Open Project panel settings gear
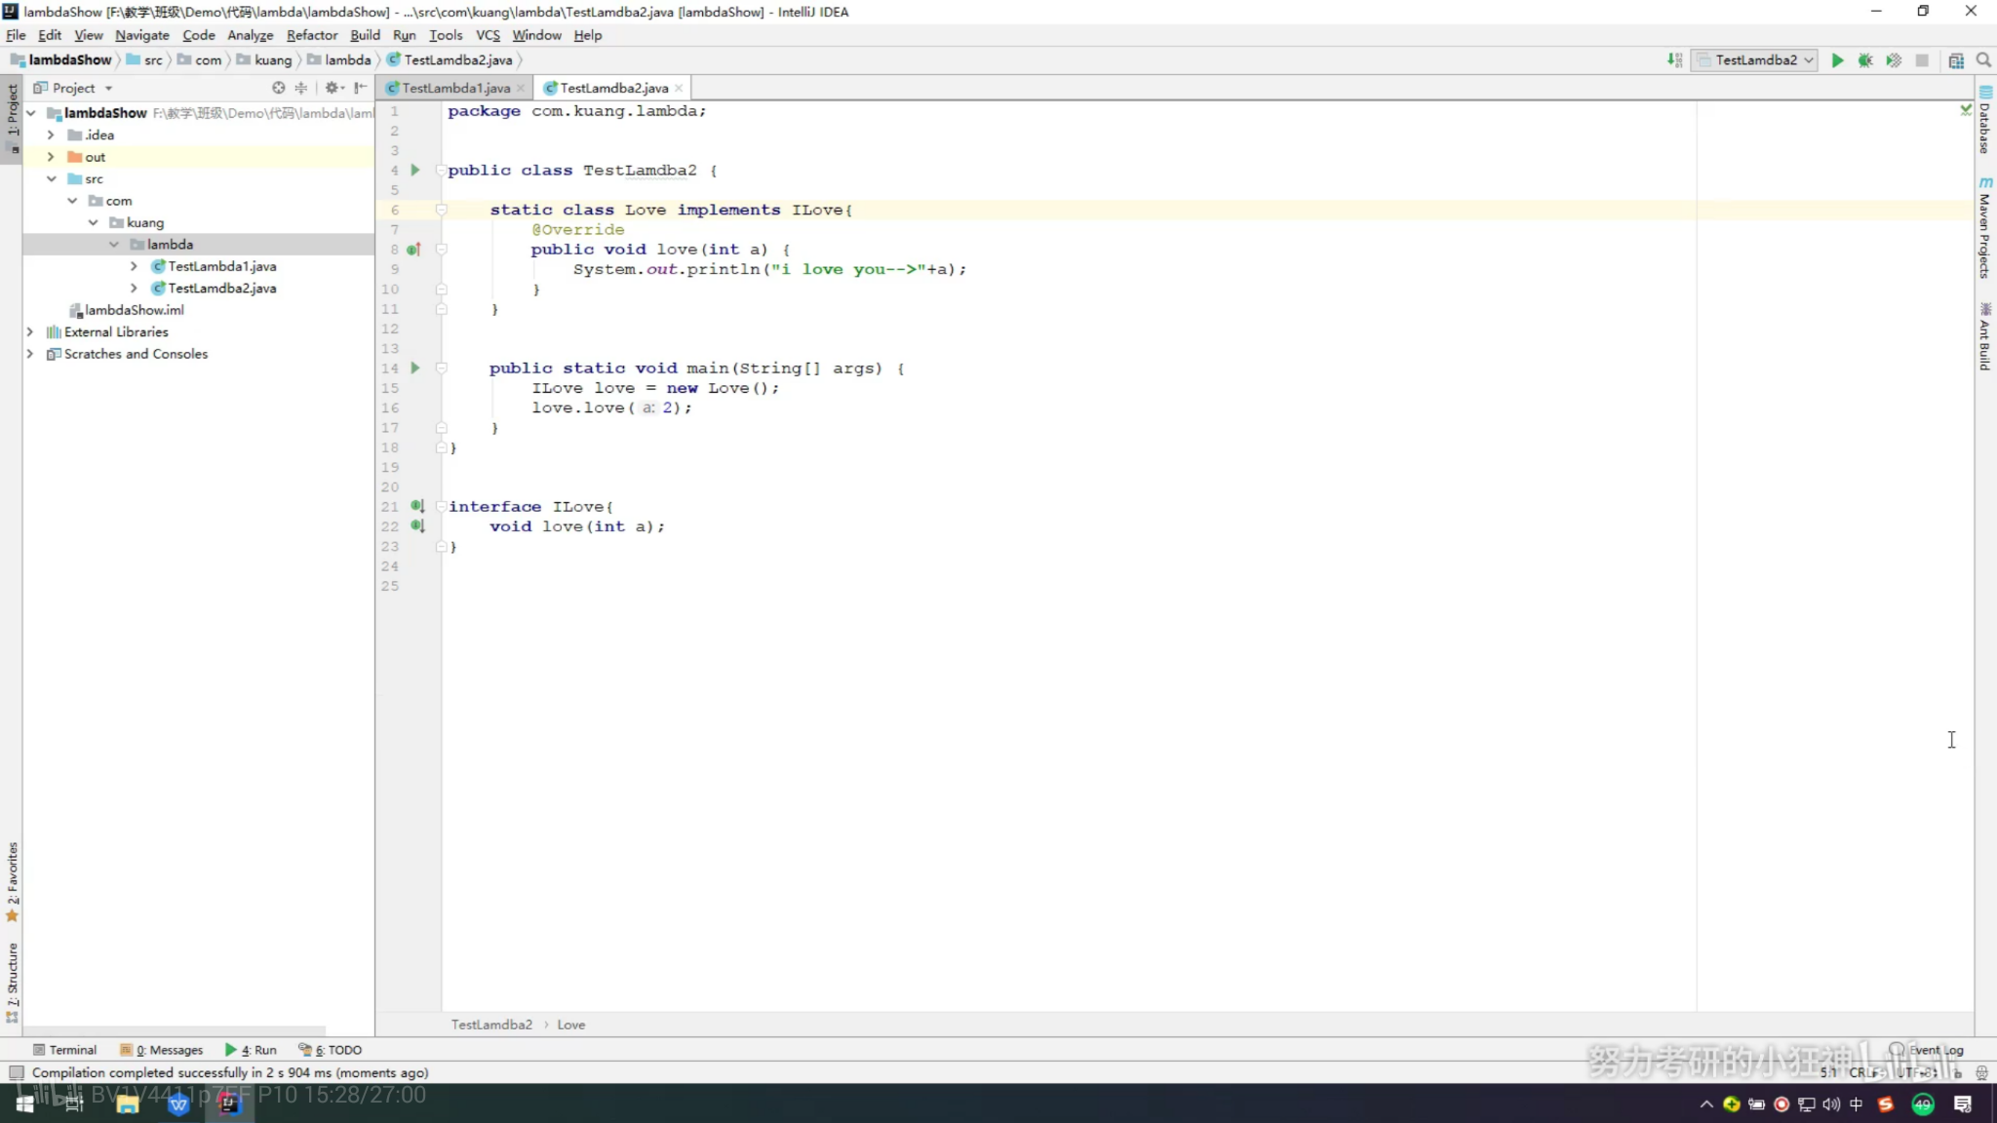 [333, 88]
